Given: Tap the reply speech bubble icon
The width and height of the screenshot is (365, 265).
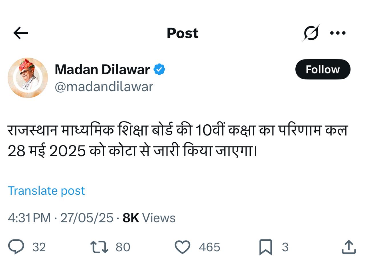Looking at the screenshot, I should coord(16,247).
